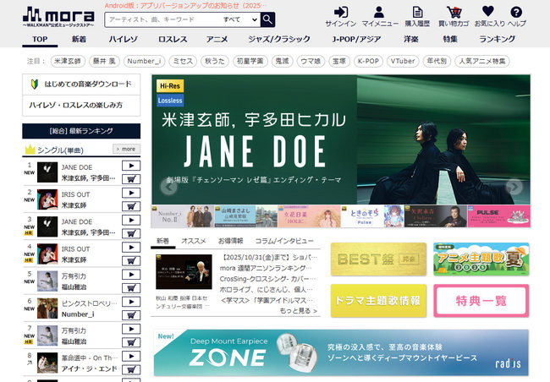Play preview of rank 5 万有引力
550x382 pixels.
click(x=131, y=275)
